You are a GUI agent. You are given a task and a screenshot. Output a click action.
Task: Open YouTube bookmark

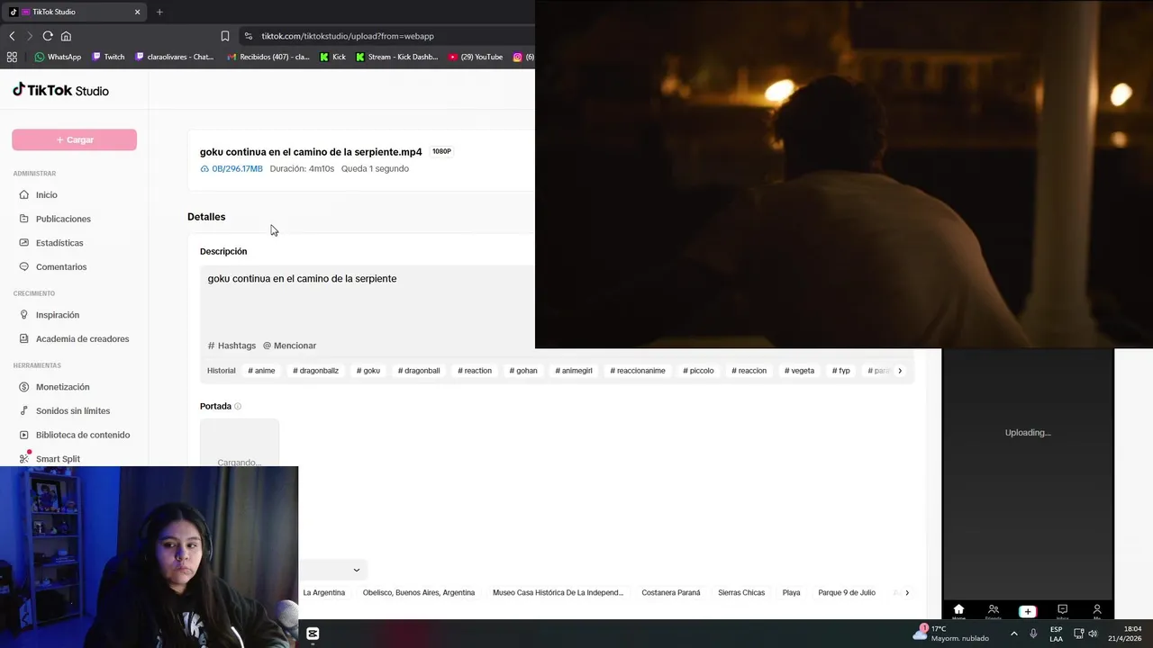click(x=476, y=57)
